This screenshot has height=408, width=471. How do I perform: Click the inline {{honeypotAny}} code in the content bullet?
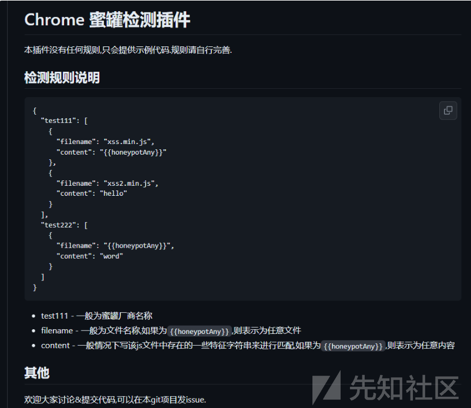click(x=353, y=346)
